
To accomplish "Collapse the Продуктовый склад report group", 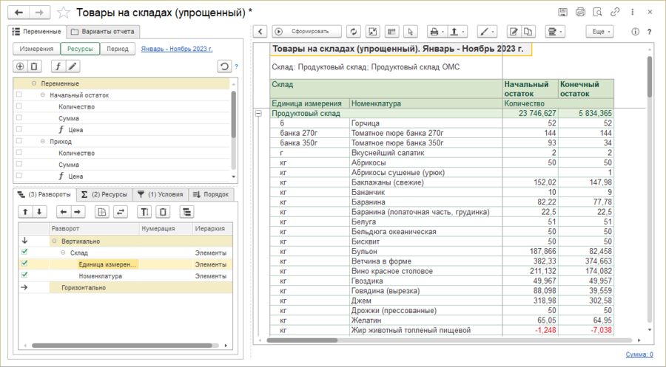I will click(x=258, y=114).
